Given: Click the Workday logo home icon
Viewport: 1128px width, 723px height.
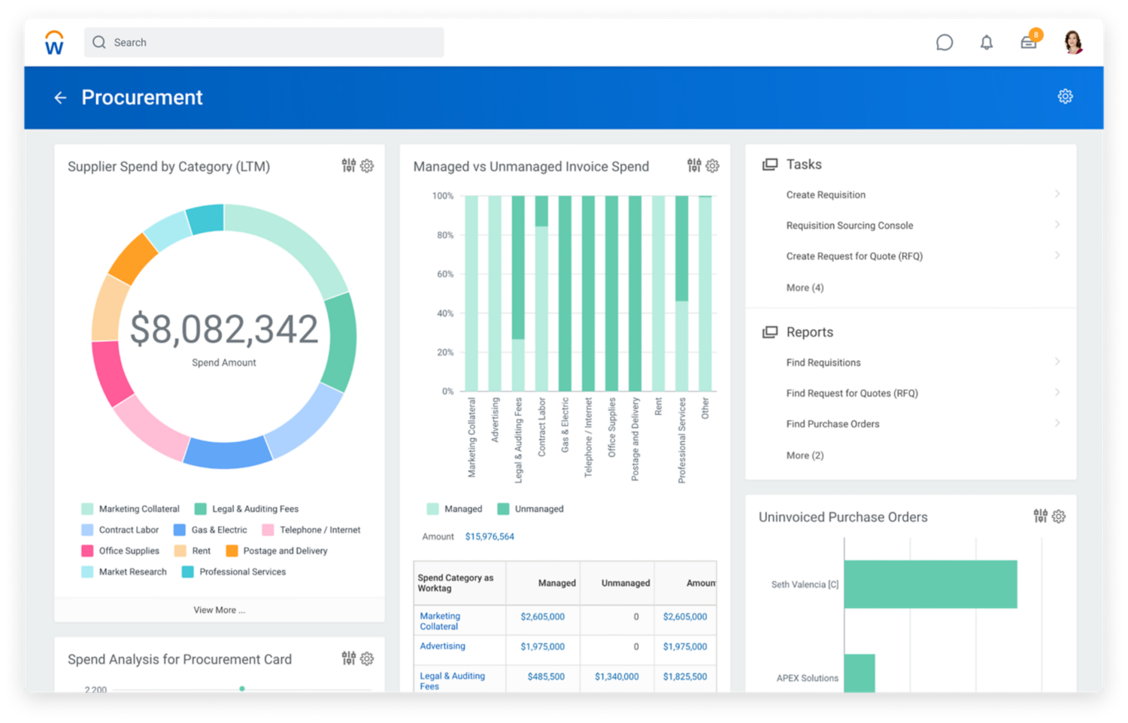Looking at the screenshot, I should tap(54, 43).
